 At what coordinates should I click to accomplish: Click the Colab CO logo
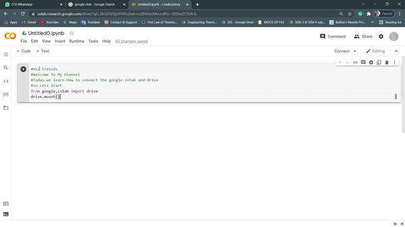pos(10,36)
